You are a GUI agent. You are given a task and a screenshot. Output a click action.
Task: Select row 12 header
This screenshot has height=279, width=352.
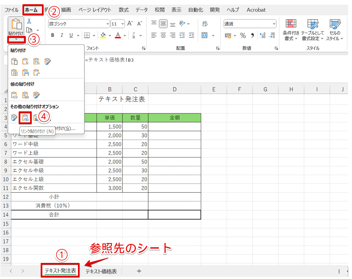click(x=6, y=197)
